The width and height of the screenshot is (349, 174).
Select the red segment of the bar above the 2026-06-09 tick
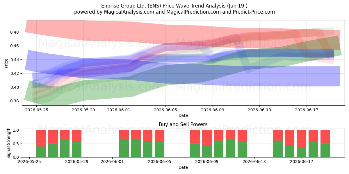click(207, 137)
